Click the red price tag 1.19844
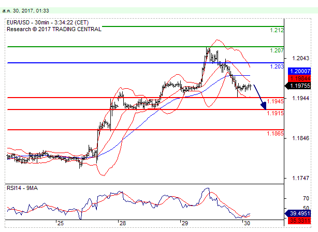This screenshot has height=232, width=318. coord(299,78)
